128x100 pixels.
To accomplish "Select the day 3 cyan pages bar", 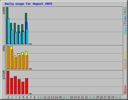I will click(x=16, y=38).
